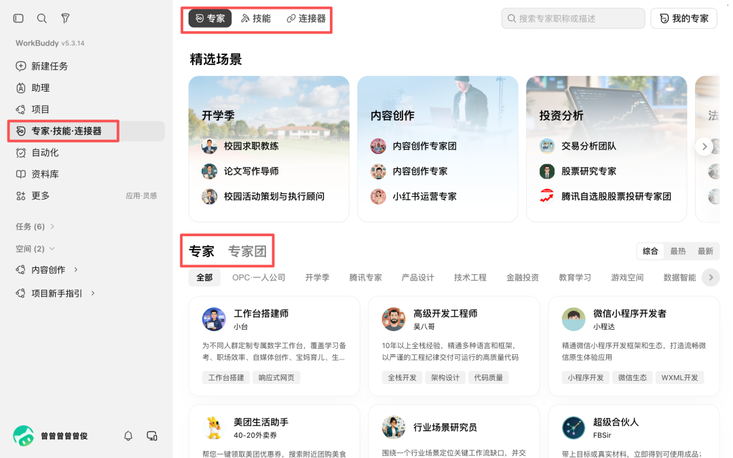The height and width of the screenshot is (458, 733).
Task: Open 美团生活助手 expert card
Action: pyautogui.click(x=274, y=432)
